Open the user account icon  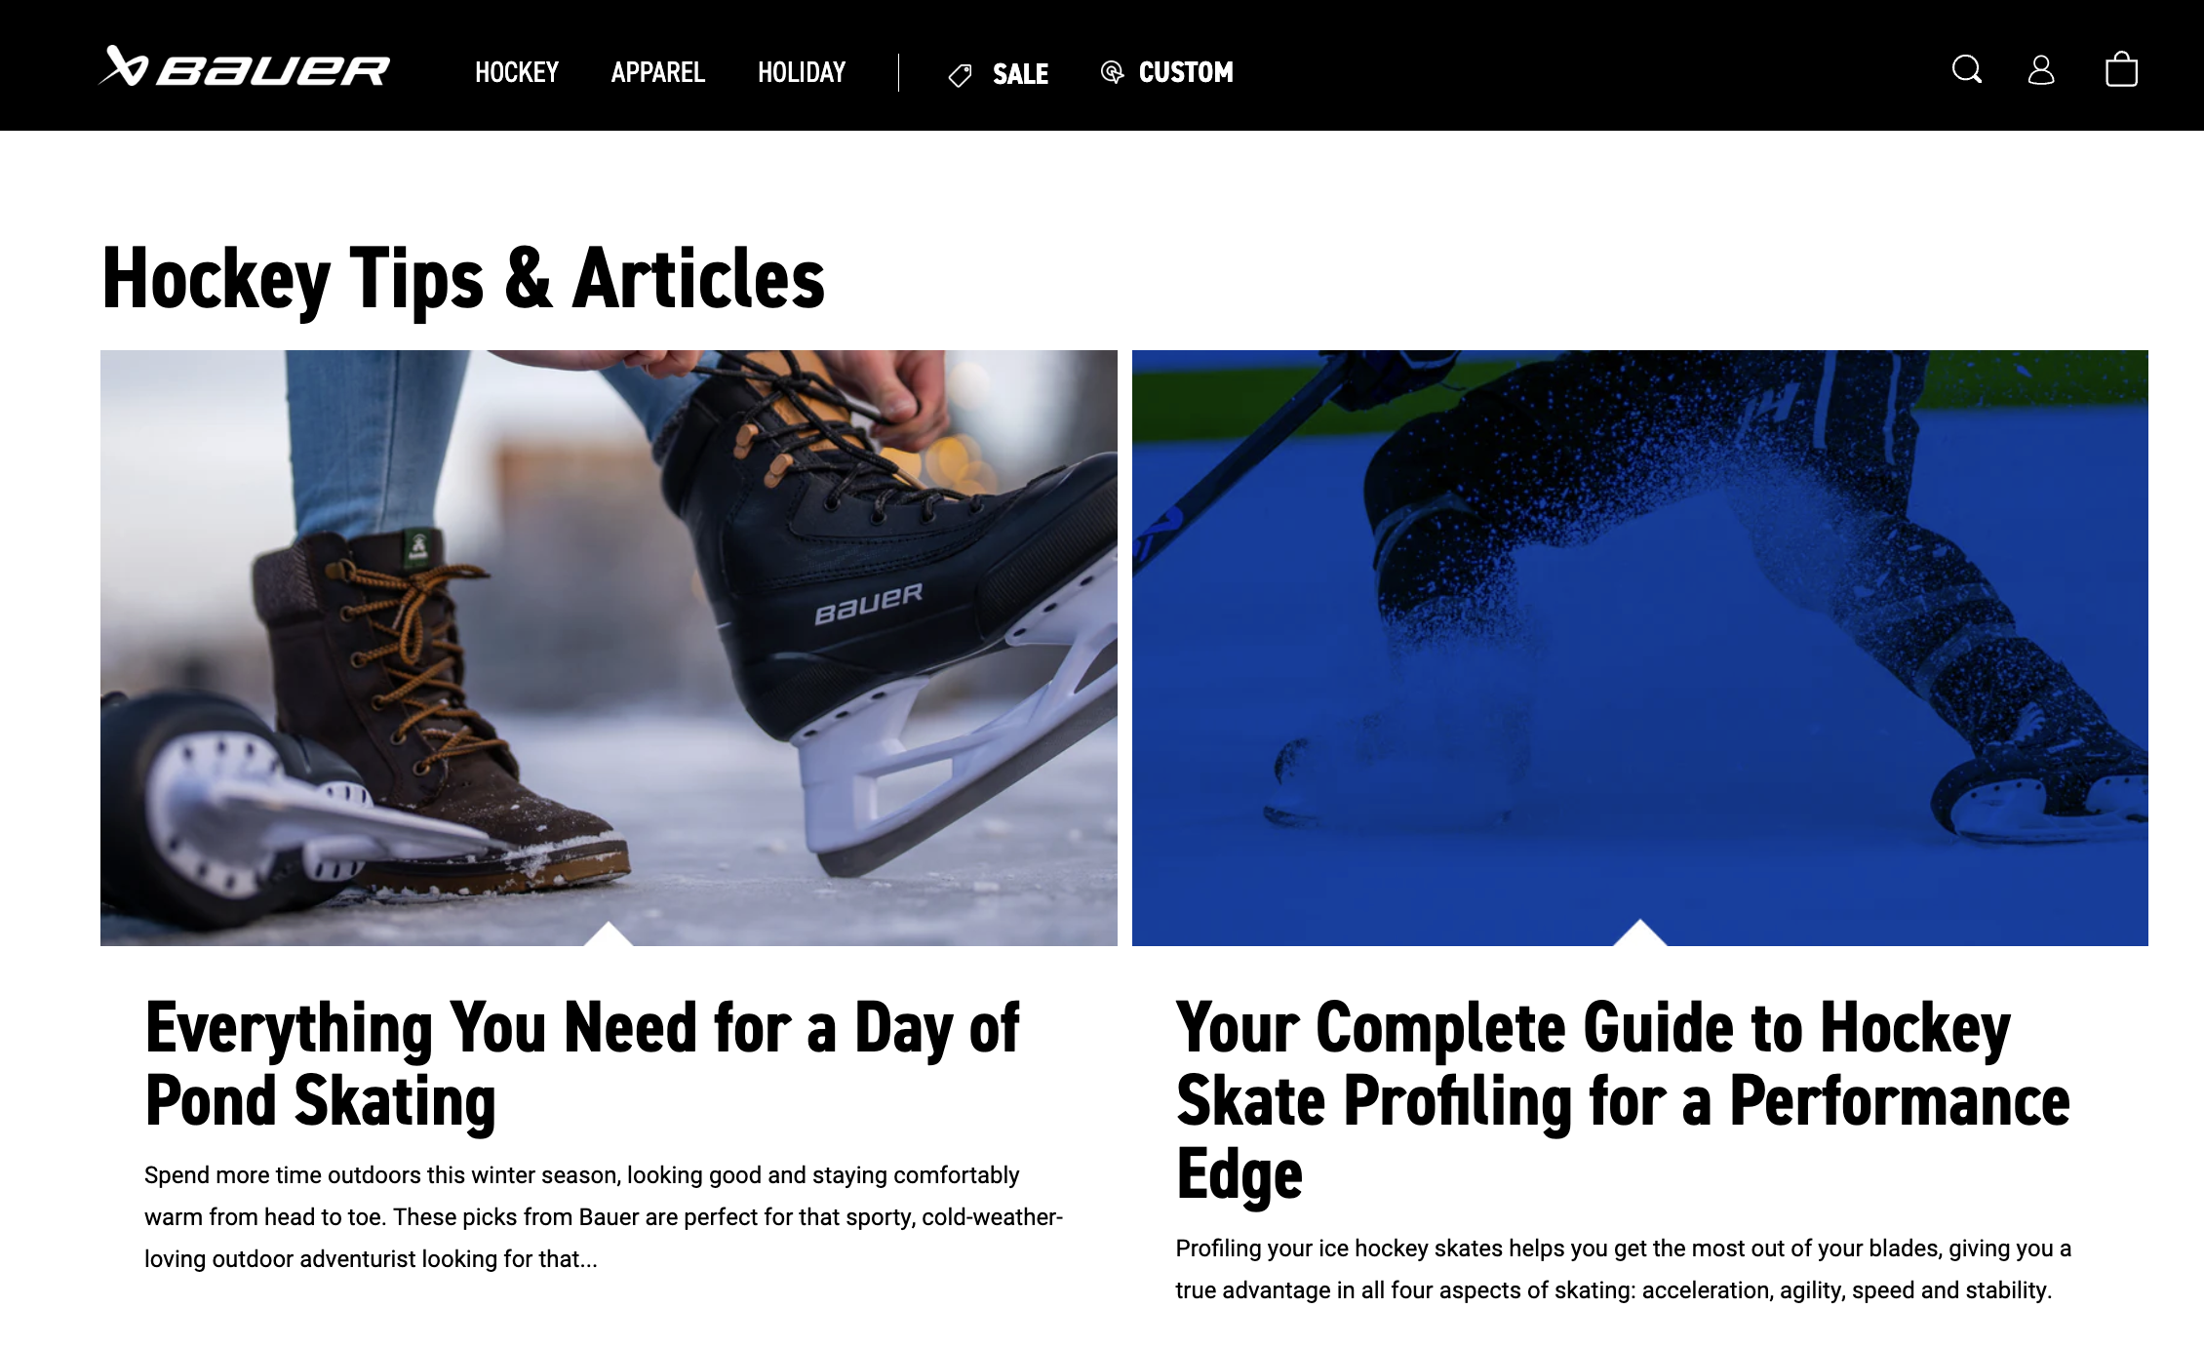pyautogui.click(x=2041, y=70)
